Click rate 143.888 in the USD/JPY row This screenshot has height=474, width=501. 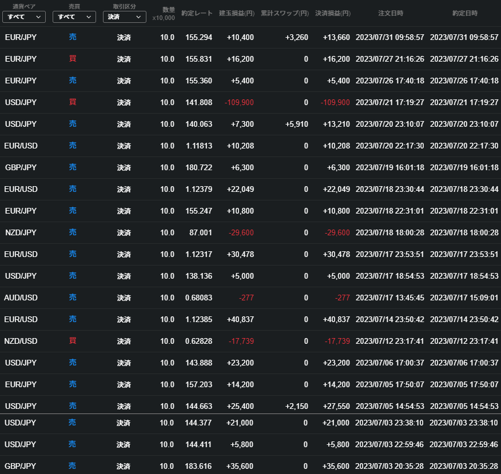pos(198,363)
